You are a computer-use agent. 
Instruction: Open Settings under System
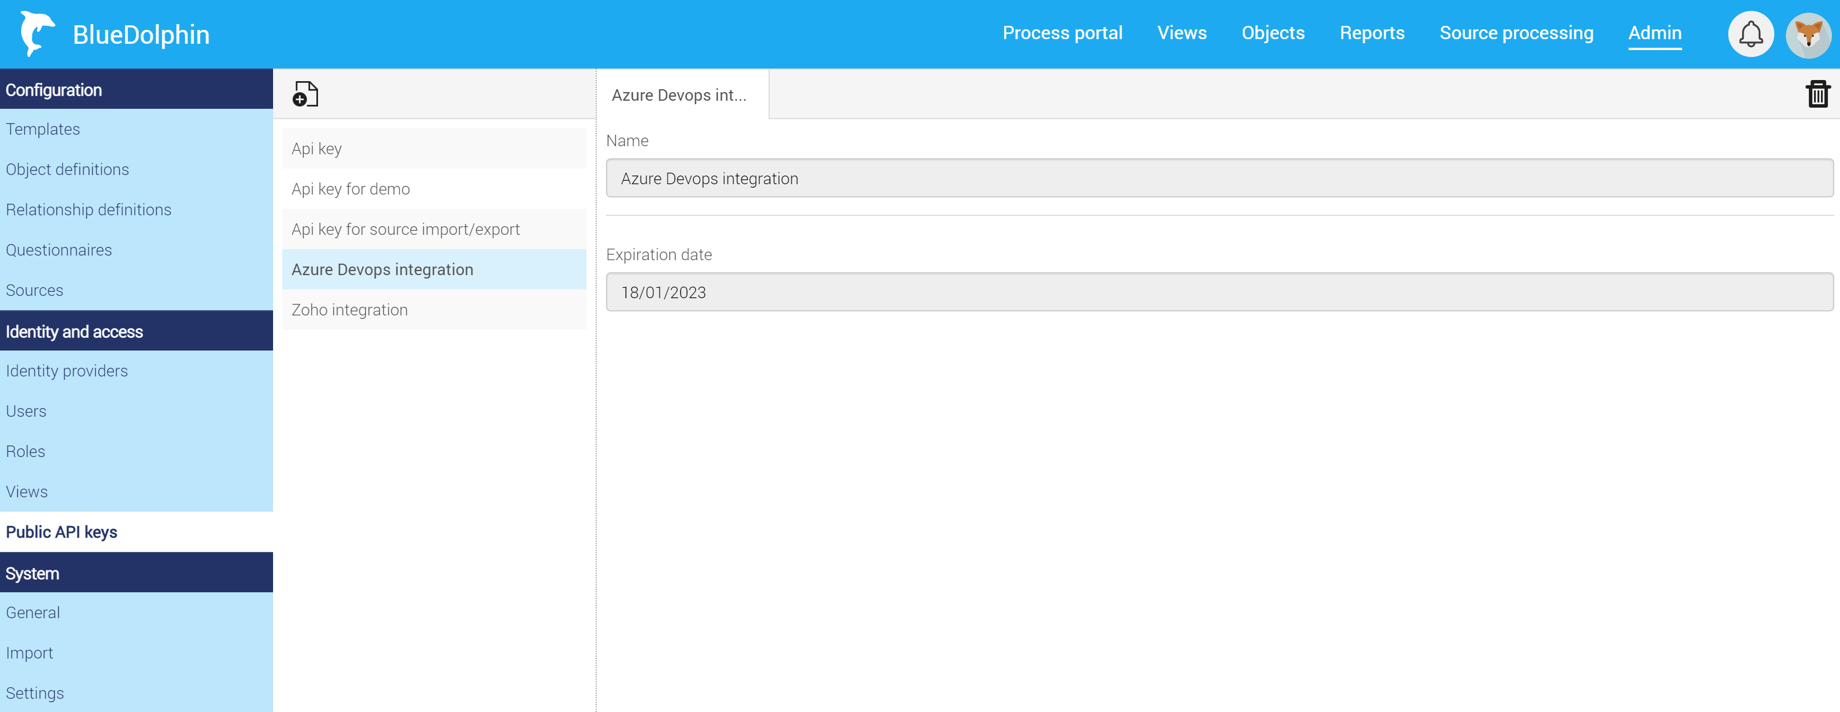coord(35,693)
